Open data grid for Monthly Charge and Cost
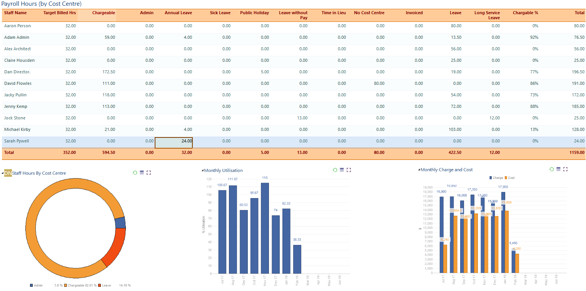Image resolution: width=586 pixels, height=291 pixels. [x=558, y=169]
